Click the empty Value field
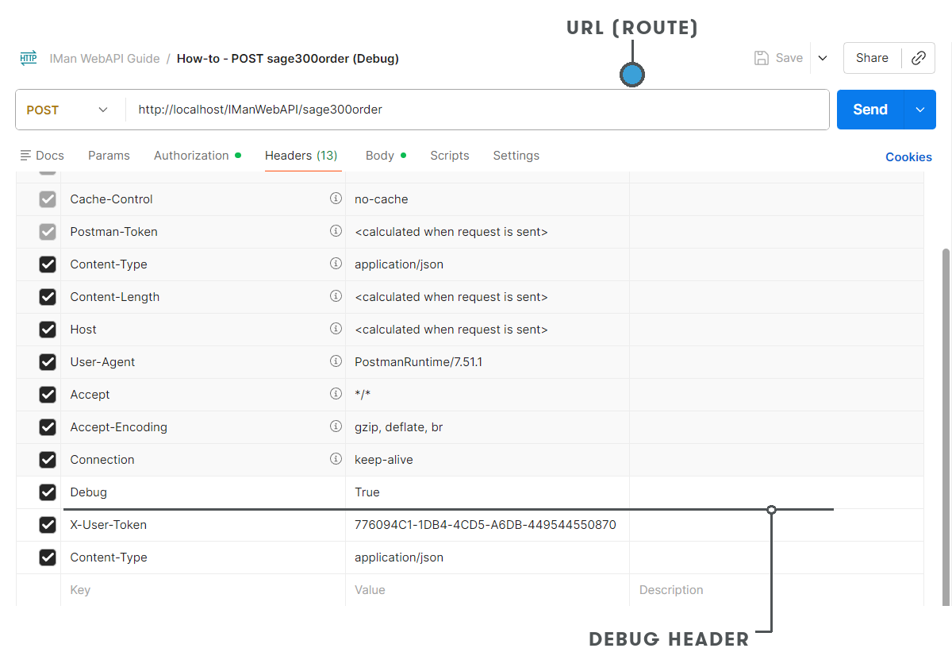This screenshot has height=652, width=952. click(487, 590)
